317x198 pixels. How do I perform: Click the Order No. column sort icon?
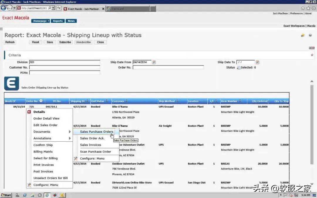click(x=41, y=101)
